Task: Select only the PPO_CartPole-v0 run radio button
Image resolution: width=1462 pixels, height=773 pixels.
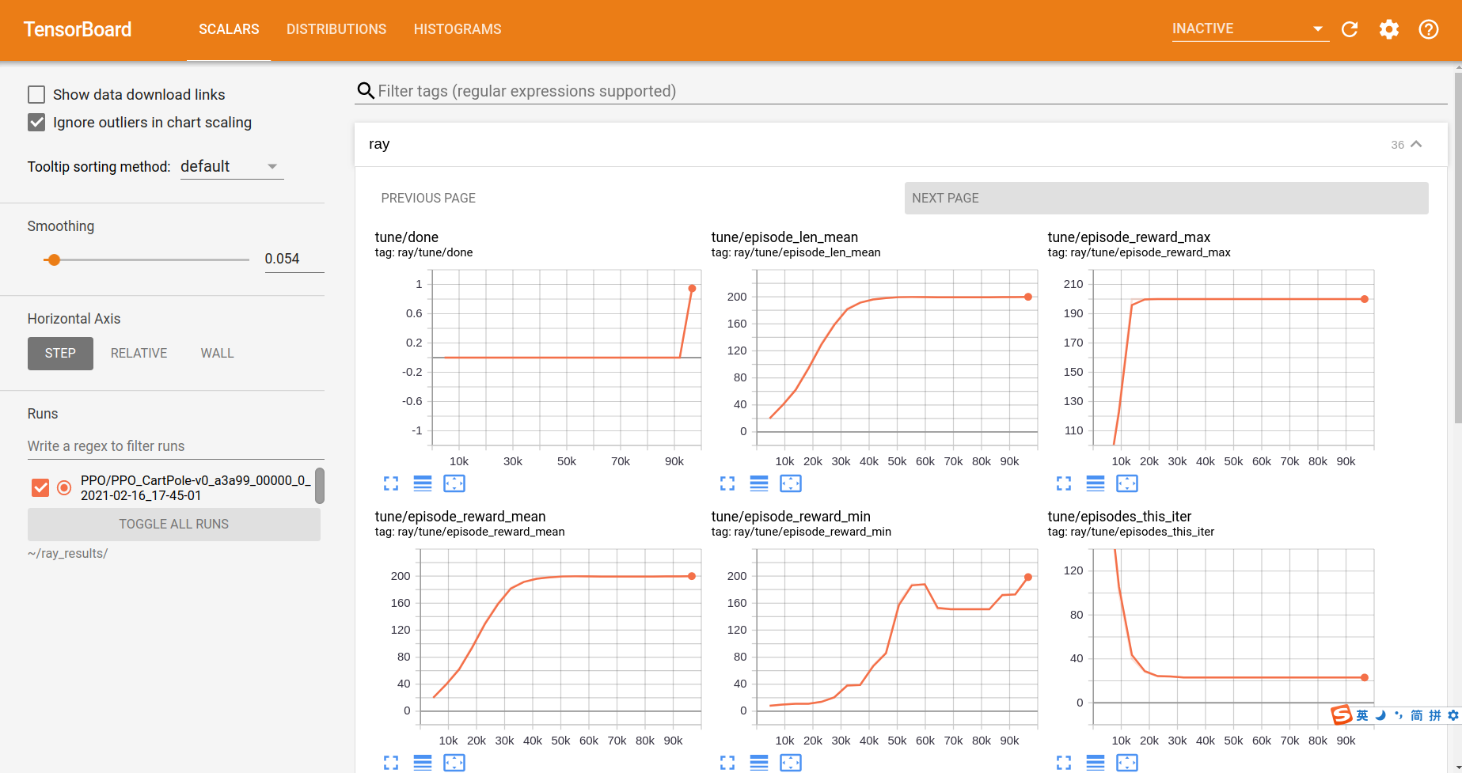Action: click(64, 488)
